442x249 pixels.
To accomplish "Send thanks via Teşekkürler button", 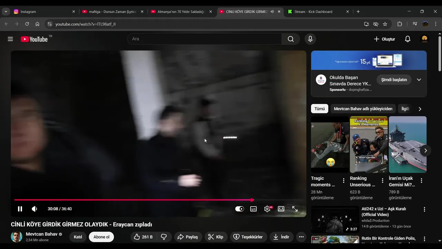I will pos(248,237).
